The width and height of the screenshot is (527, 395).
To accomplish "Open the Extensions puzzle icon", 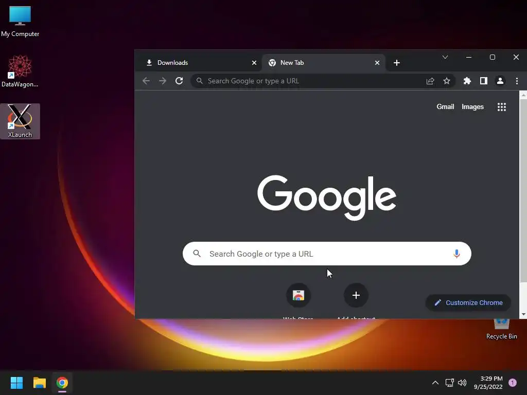I will tap(467, 81).
